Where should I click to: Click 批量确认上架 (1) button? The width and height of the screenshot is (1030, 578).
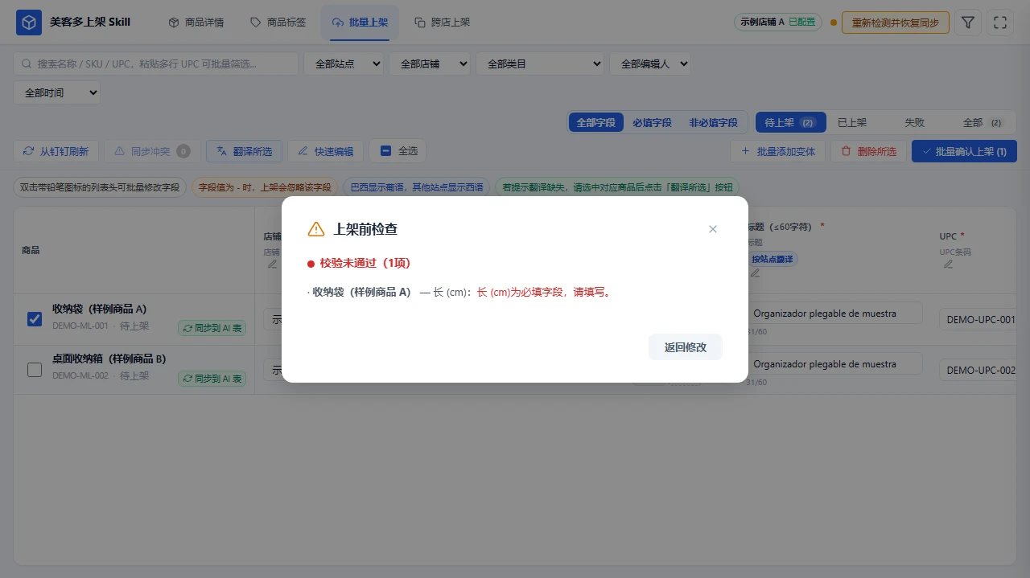pyautogui.click(x=964, y=151)
